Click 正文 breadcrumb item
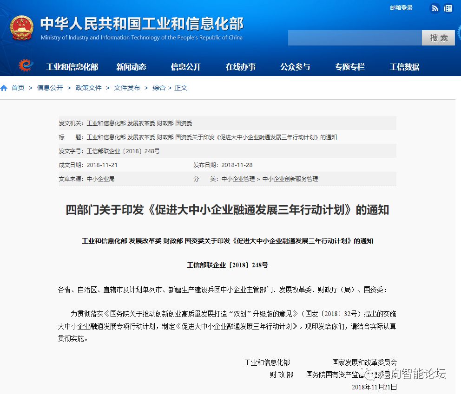Image resolution: width=461 pixels, height=394 pixels. [181, 88]
